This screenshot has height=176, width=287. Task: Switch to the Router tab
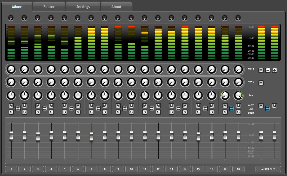[49, 7]
